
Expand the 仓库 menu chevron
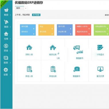pos(10,39)
